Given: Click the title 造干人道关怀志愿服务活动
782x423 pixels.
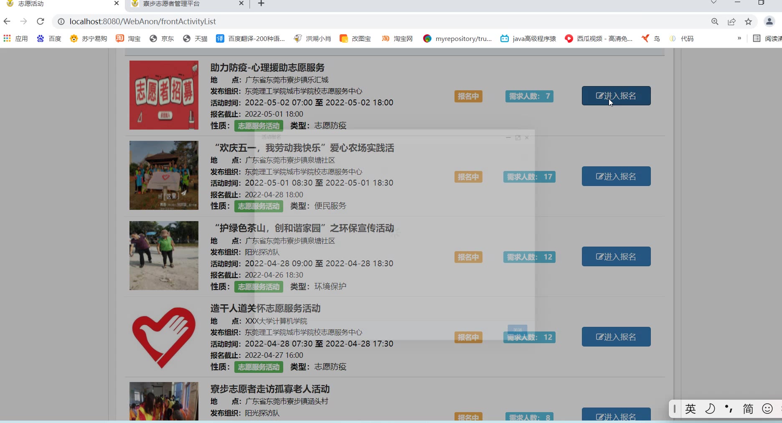Looking at the screenshot, I should [265, 308].
